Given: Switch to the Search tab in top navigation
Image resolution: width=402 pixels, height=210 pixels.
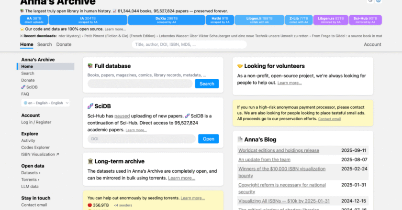Looking at the screenshot, I should pyautogui.click(x=45, y=44).
